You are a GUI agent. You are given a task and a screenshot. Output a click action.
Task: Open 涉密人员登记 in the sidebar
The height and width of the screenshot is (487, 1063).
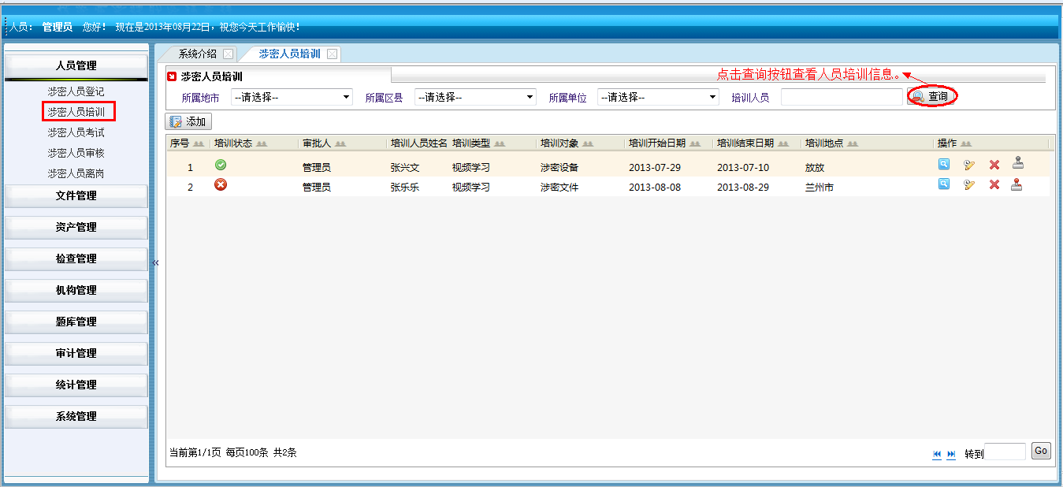pos(76,91)
